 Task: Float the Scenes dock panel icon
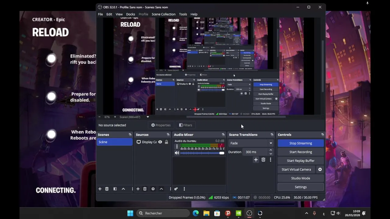[130, 135]
